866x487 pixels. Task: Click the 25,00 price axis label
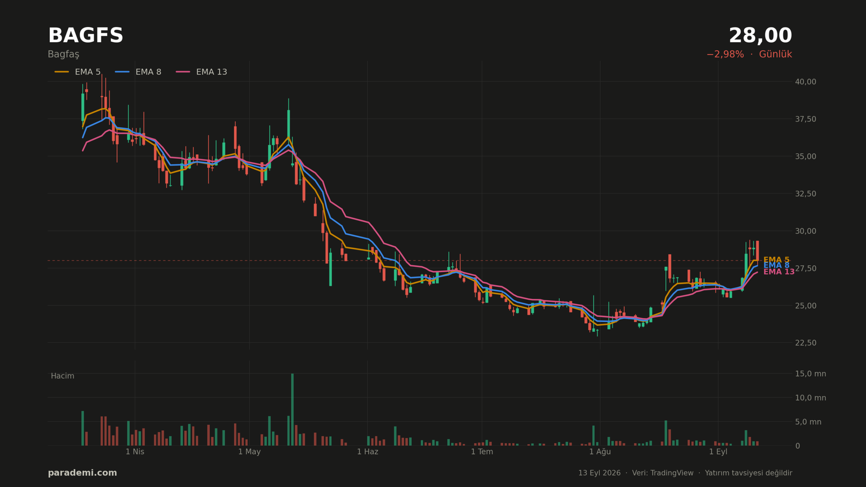pos(805,306)
